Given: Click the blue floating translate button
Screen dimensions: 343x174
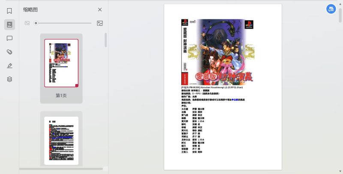Looking at the screenshot, I should point(331,9).
